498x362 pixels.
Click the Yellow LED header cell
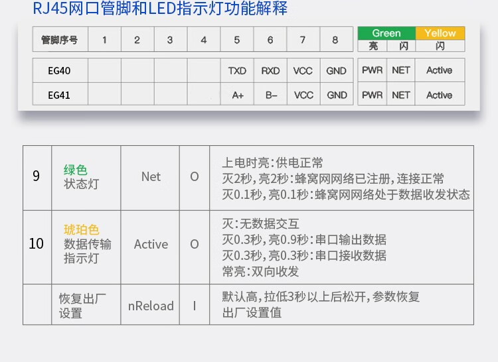point(440,33)
